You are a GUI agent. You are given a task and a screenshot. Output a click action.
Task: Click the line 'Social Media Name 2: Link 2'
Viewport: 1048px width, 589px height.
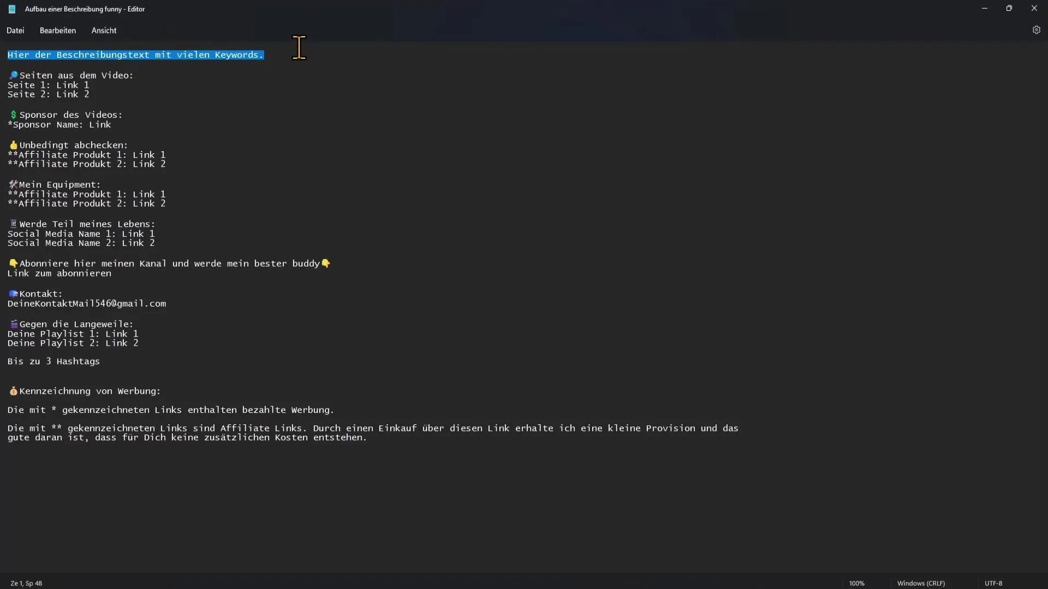81,243
